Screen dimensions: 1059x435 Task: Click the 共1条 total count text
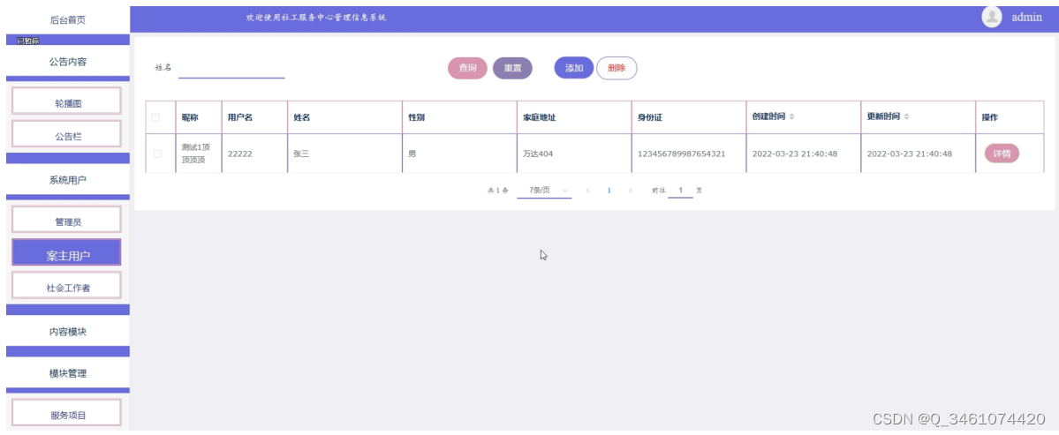pyautogui.click(x=498, y=191)
